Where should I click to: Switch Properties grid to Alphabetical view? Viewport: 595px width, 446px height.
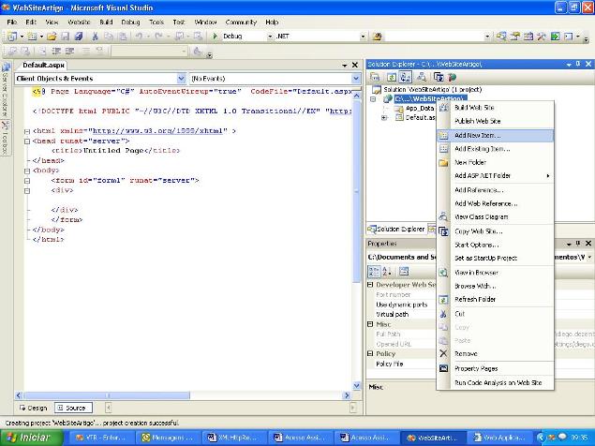[x=387, y=272]
